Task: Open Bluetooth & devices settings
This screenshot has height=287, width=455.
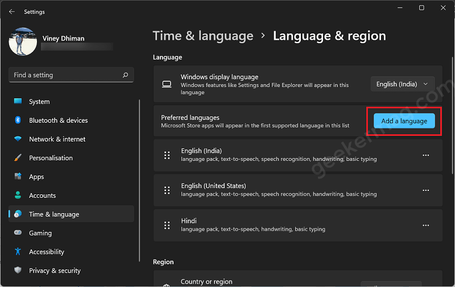Action: [71, 120]
